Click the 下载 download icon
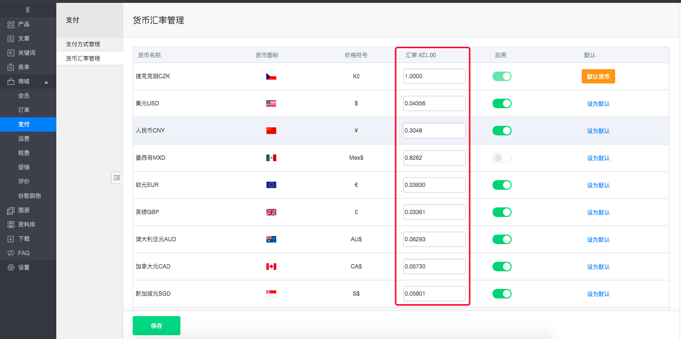Viewport: 681px width, 339px height. click(x=11, y=239)
